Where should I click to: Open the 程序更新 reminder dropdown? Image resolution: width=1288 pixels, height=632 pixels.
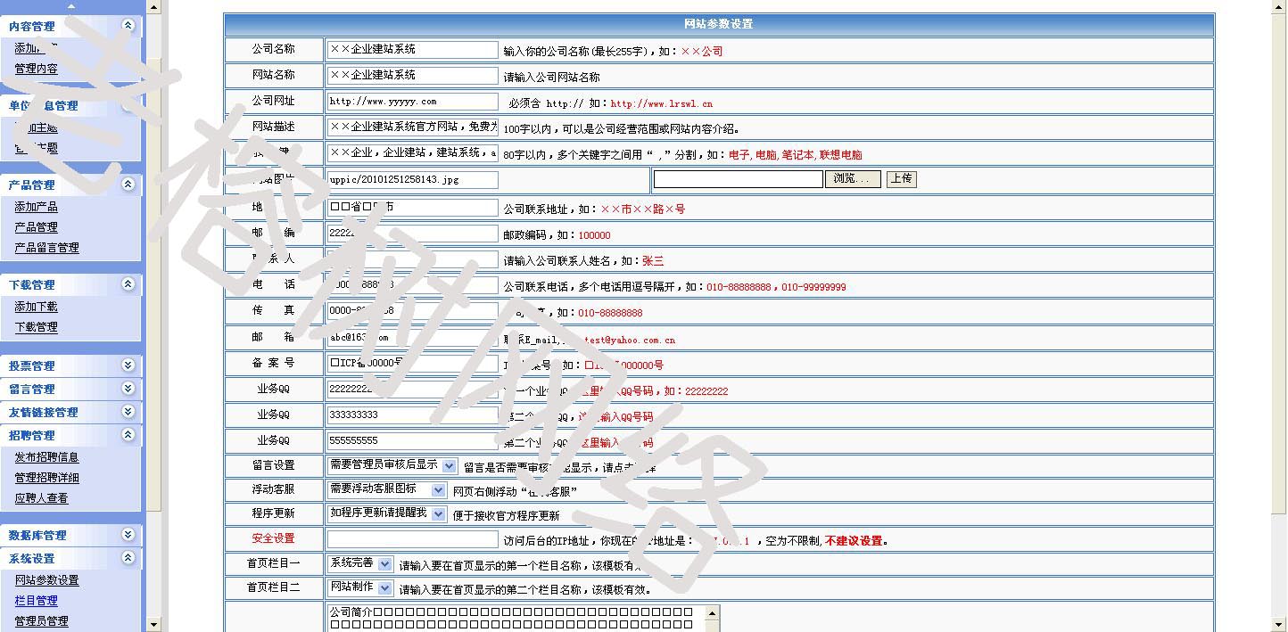438,514
